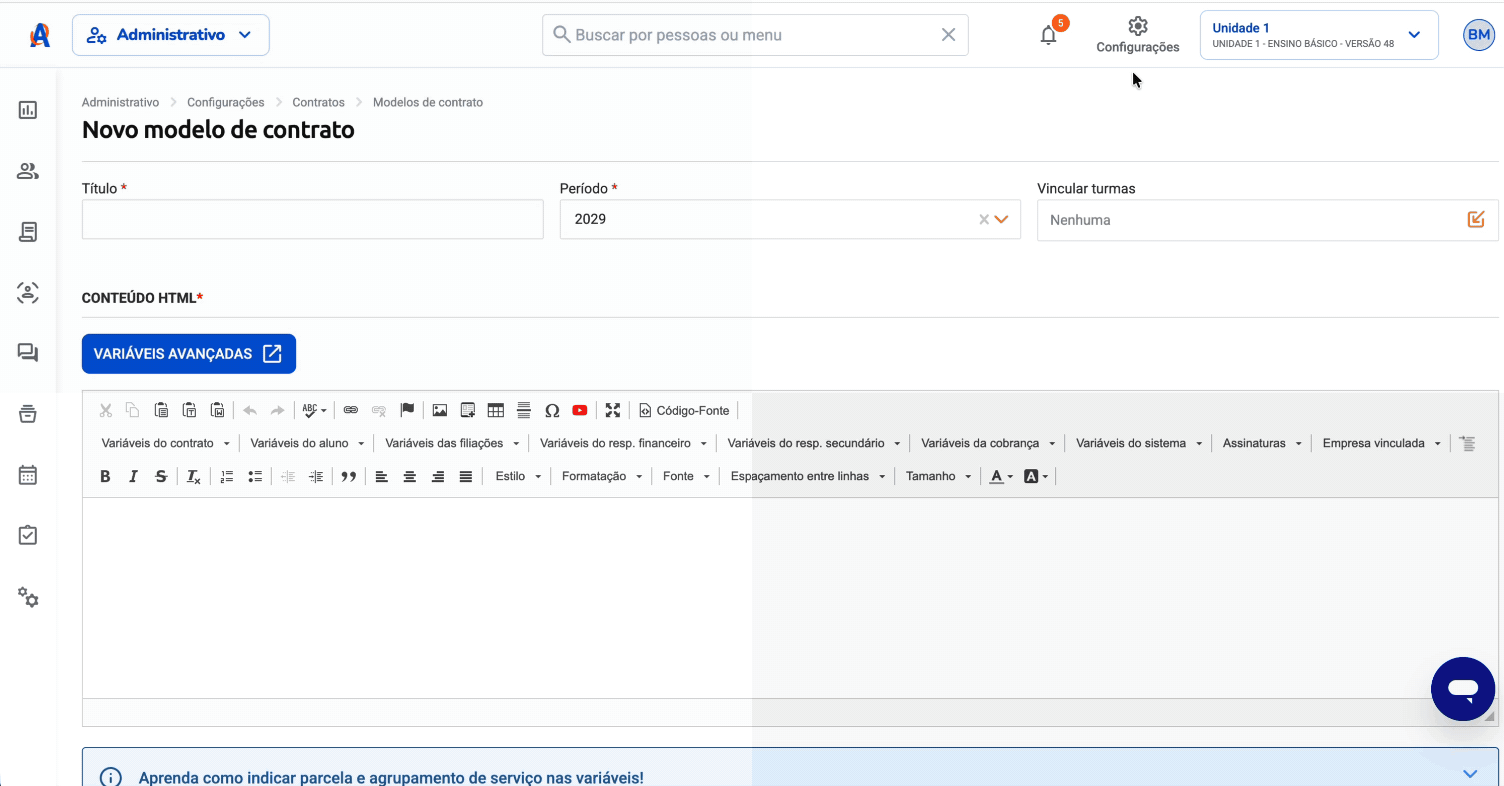
Task: Insert an image into the editor
Action: (x=440, y=410)
